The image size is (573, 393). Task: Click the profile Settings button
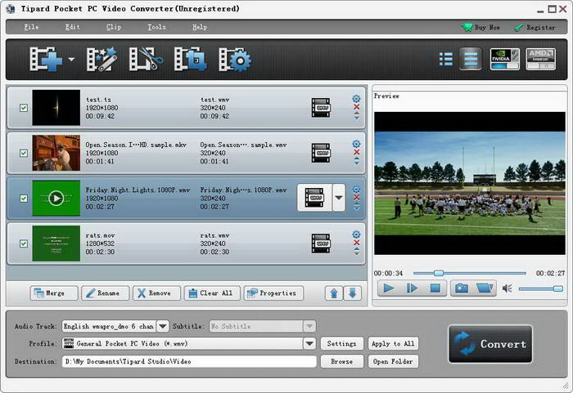(x=341, y=343)
